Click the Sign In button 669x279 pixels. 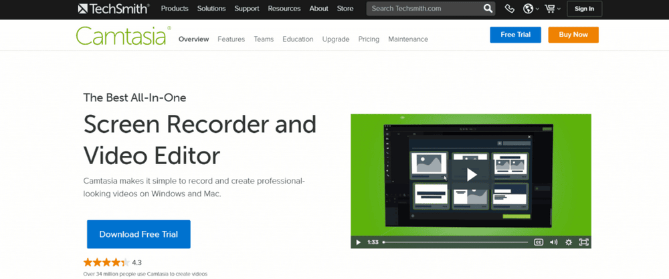click(584, 9)
